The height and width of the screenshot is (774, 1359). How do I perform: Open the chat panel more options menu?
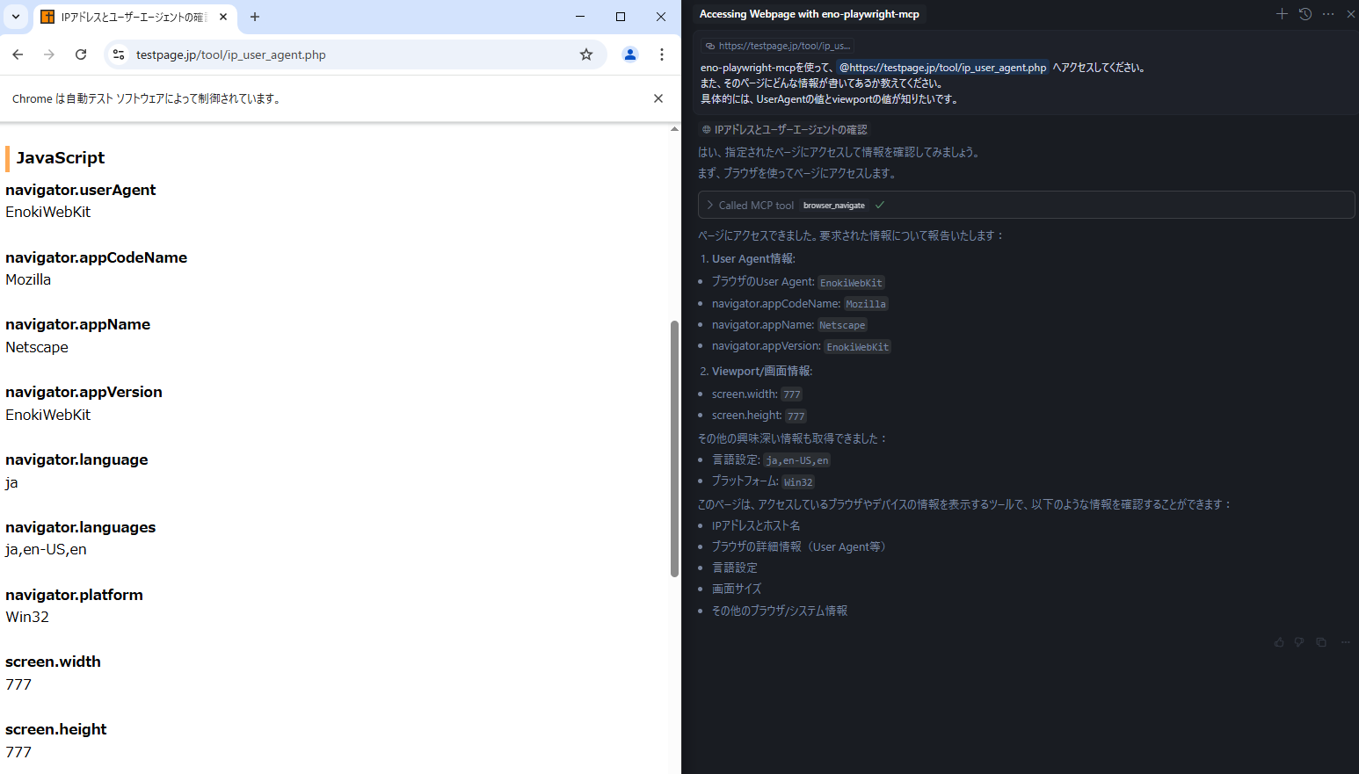[1328, 14]
